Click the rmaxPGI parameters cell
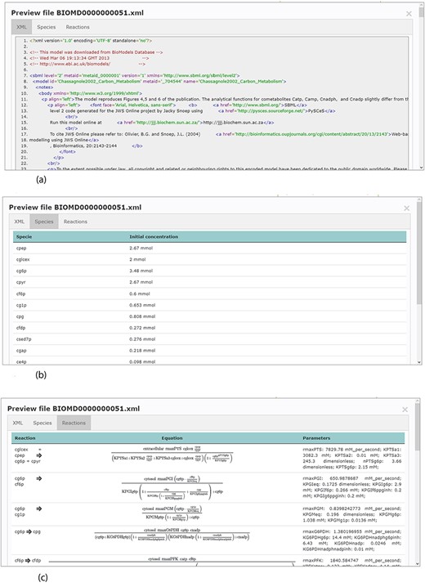The height and width of the screenshot is (587, 425). [x=351, y=487]
